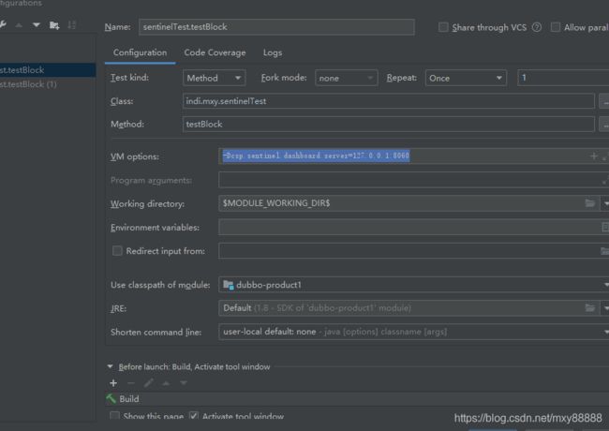Open the JRE Default dropdown
609x431 pixels.
[x=605, y=308]
